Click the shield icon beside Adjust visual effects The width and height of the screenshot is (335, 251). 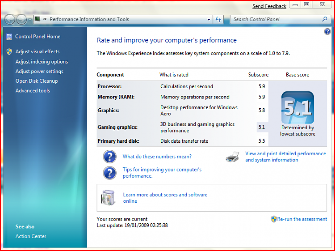coord(9,51)
